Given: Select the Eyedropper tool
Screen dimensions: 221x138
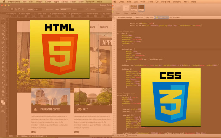Looking at the screenshot, I should [x=3, y=38].
